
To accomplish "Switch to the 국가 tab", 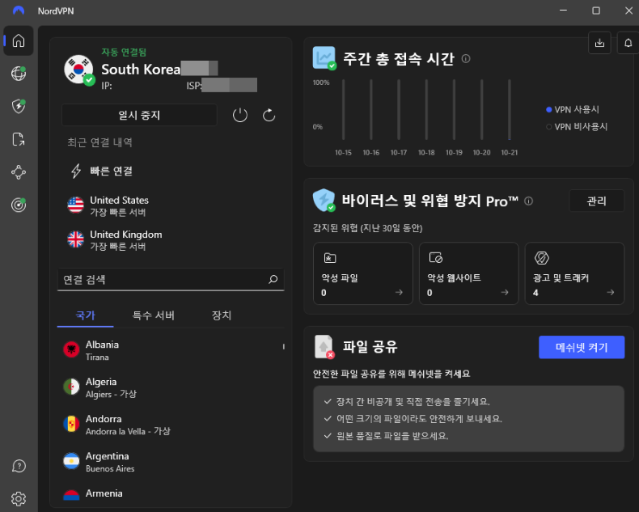I will coord(85,315).
